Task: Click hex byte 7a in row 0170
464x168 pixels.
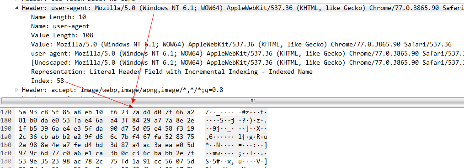Action: tap(135, 112)
